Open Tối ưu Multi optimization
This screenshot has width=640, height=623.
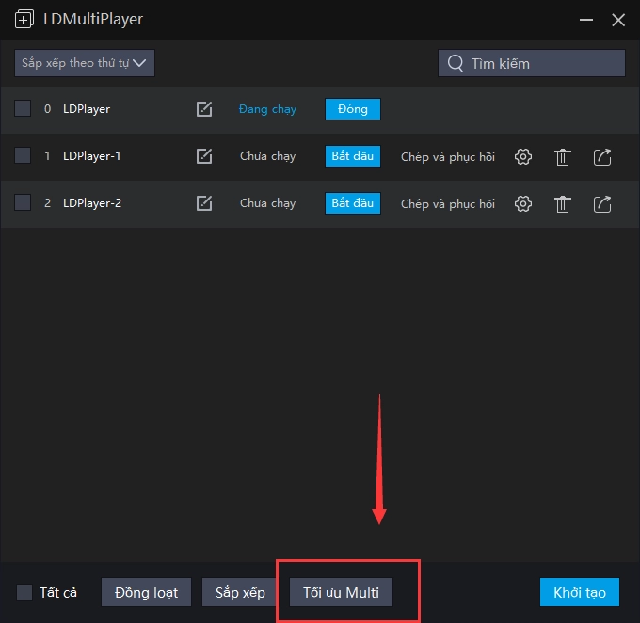(x=341, y=592)
